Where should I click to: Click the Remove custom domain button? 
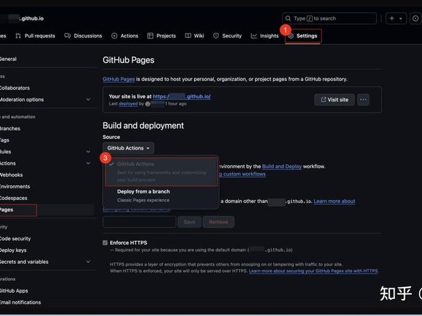[218, 222]
